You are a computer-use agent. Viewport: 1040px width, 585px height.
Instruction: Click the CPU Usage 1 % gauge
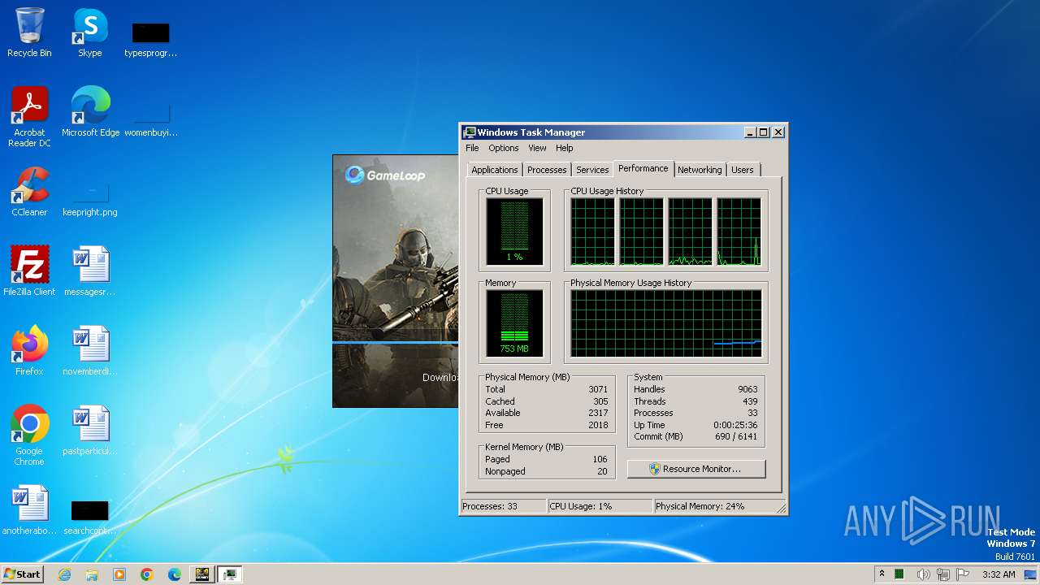tap(514, 232)
